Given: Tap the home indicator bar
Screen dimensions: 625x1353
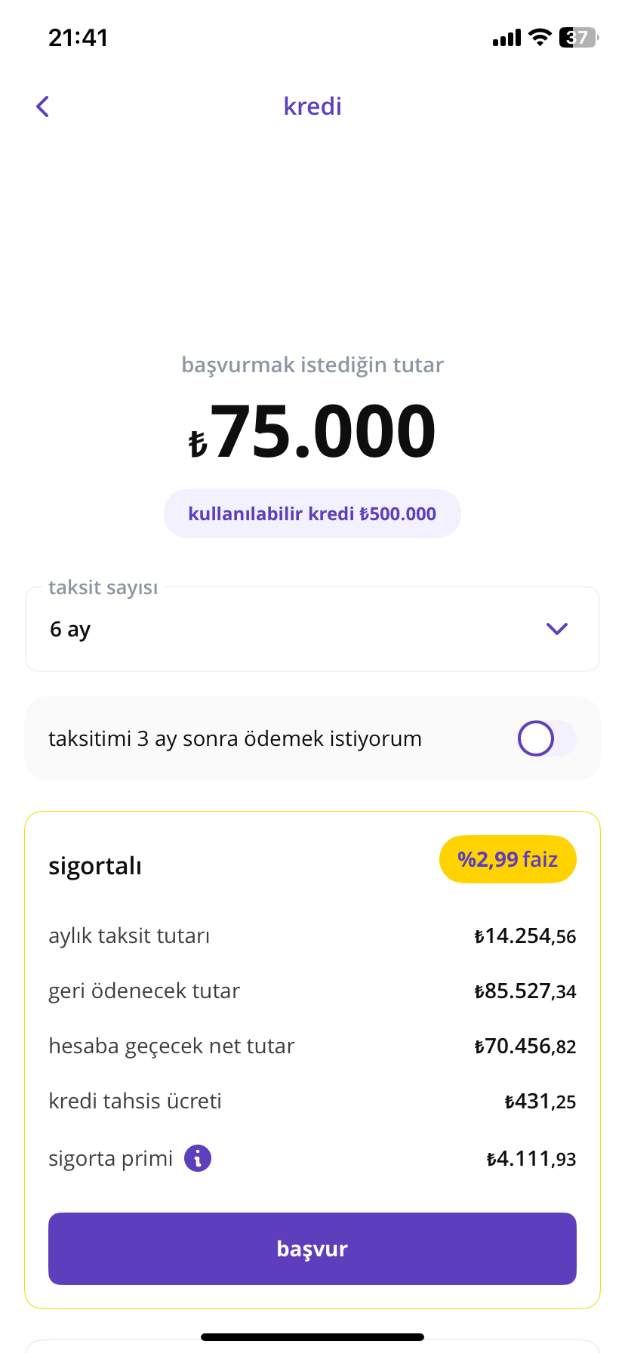Looking at the screenshot, I should (x=312, y=1337).
